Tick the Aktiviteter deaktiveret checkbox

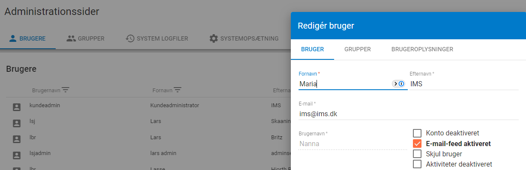pos(417,164)
